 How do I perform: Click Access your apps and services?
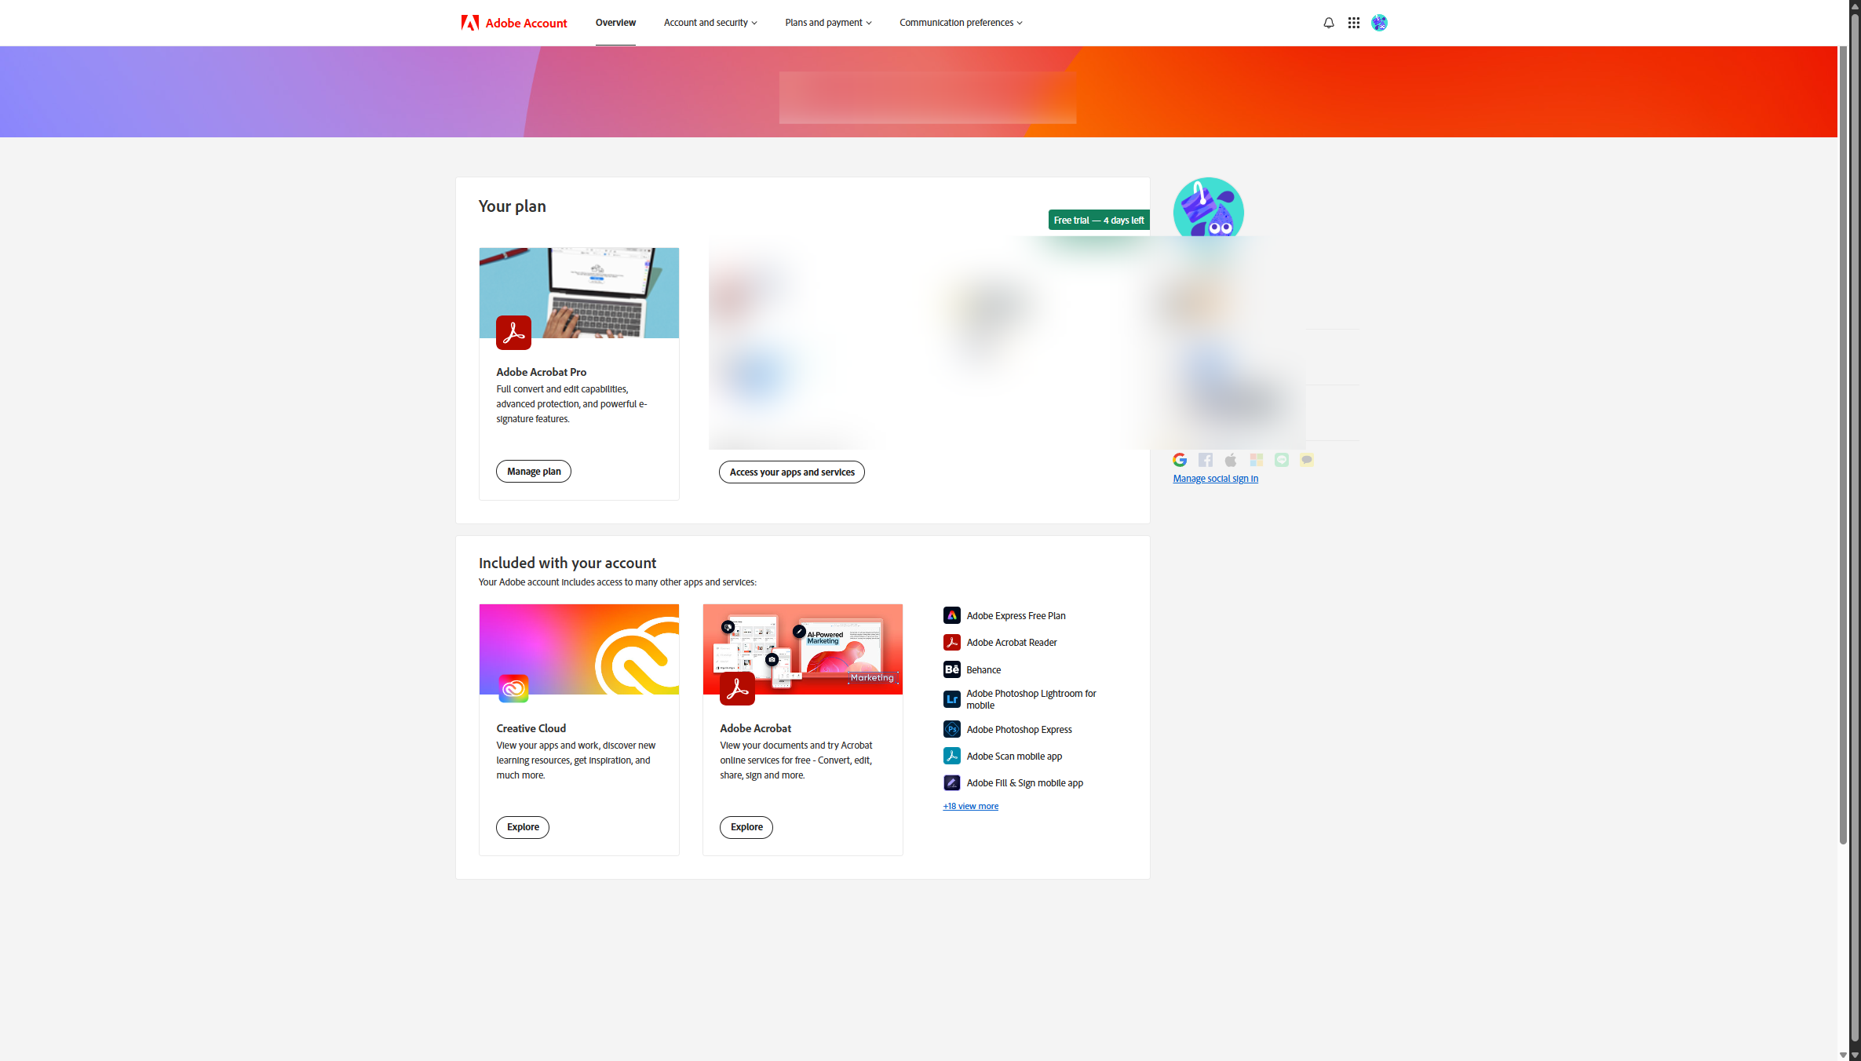tap(791, 472)
